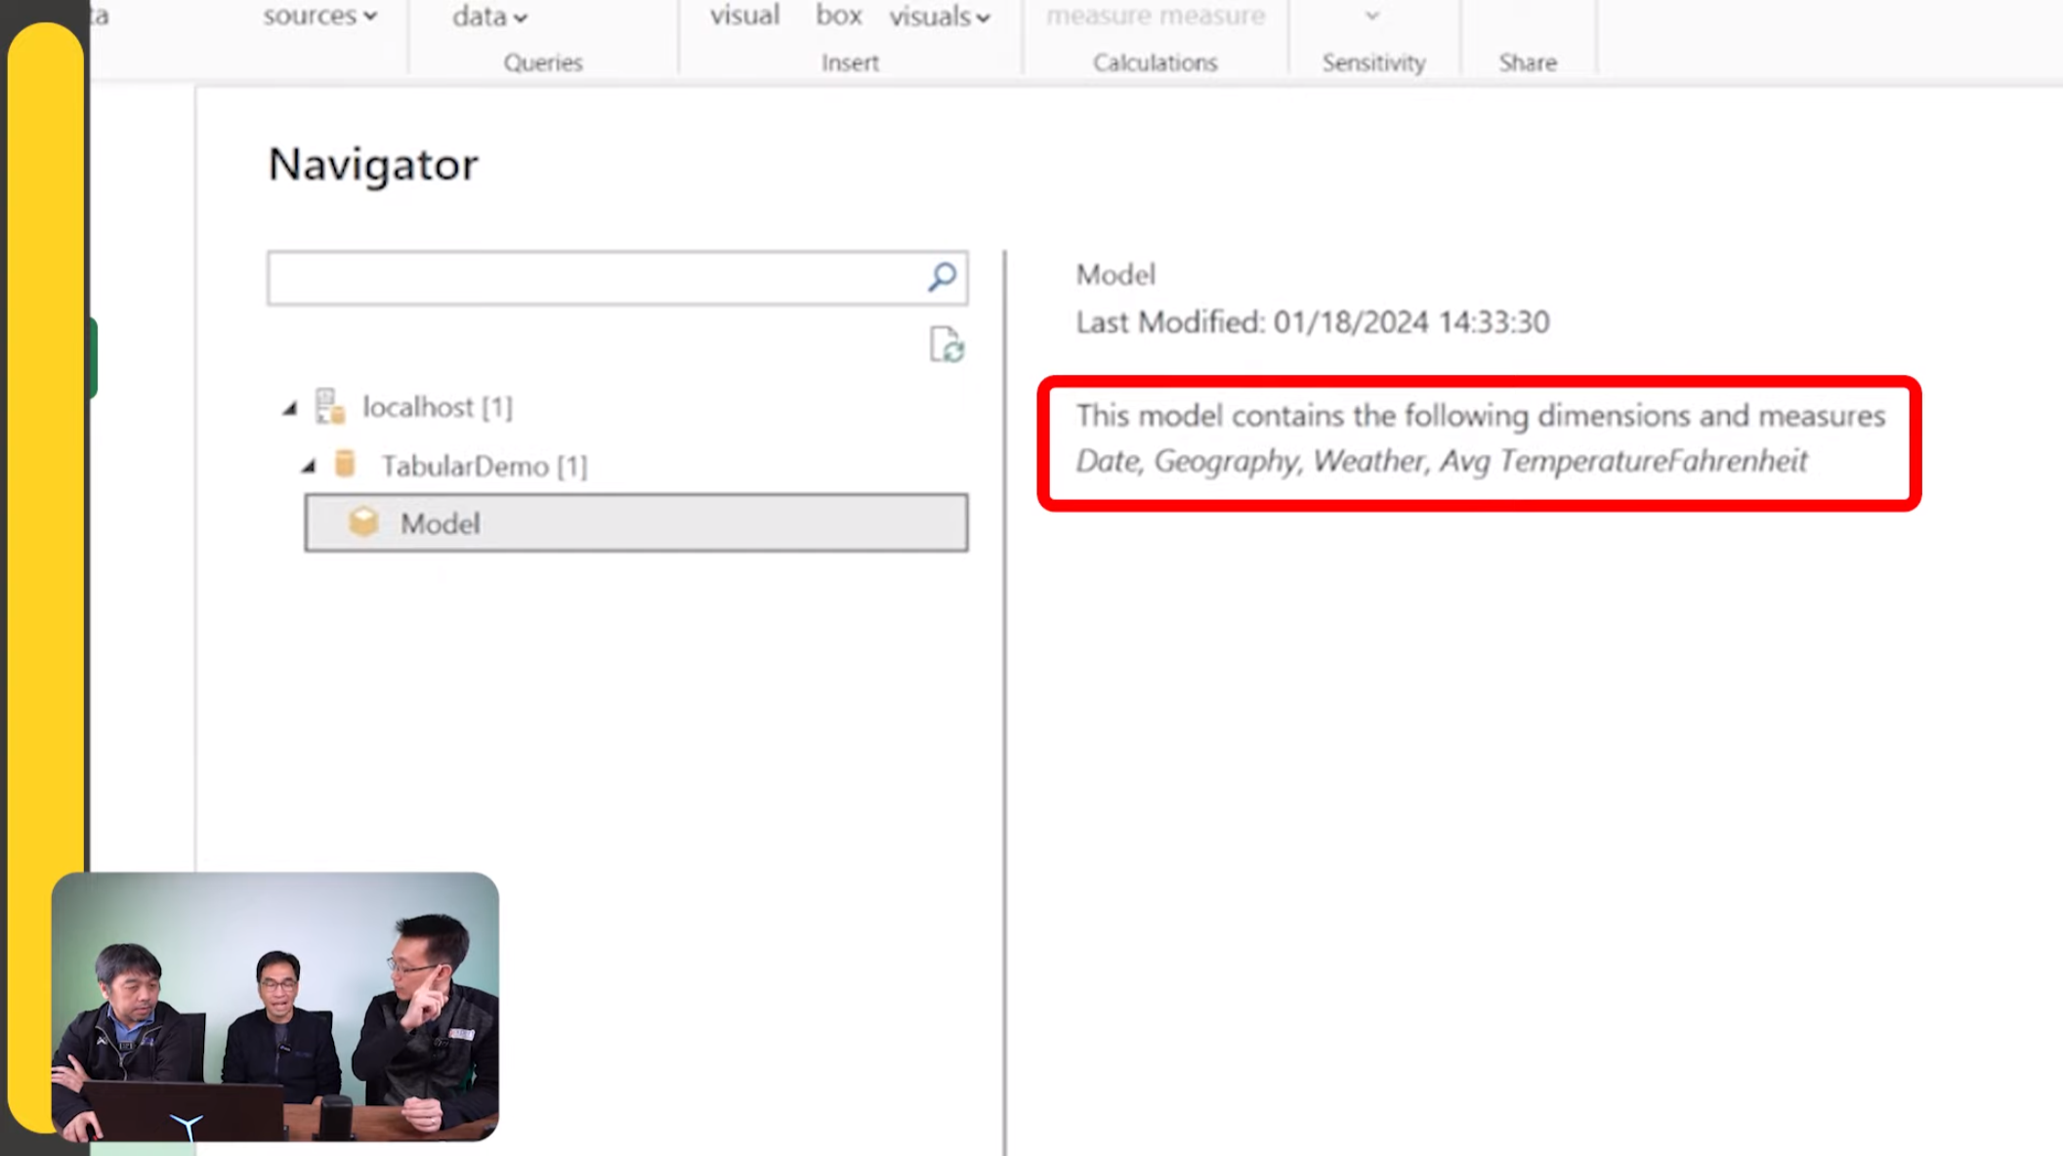Expand the Sensitivity dropdown chevron
The height and width of the screenshot is (1156, 2063).
pos(1371,16)
